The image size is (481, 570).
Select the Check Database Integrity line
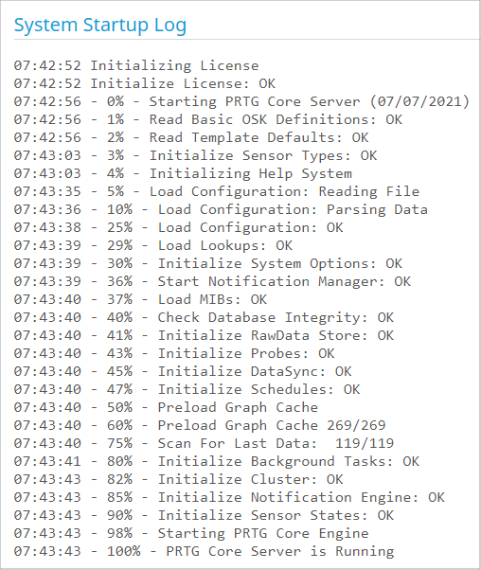tap(204, 318)
